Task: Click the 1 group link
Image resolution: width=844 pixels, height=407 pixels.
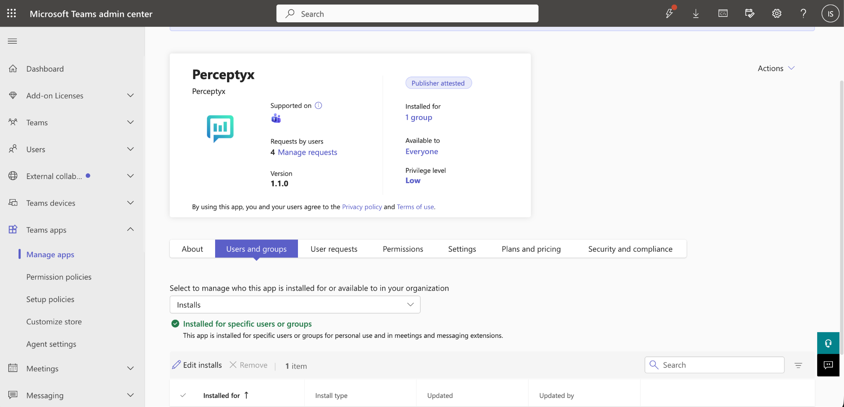Action: 419,117
